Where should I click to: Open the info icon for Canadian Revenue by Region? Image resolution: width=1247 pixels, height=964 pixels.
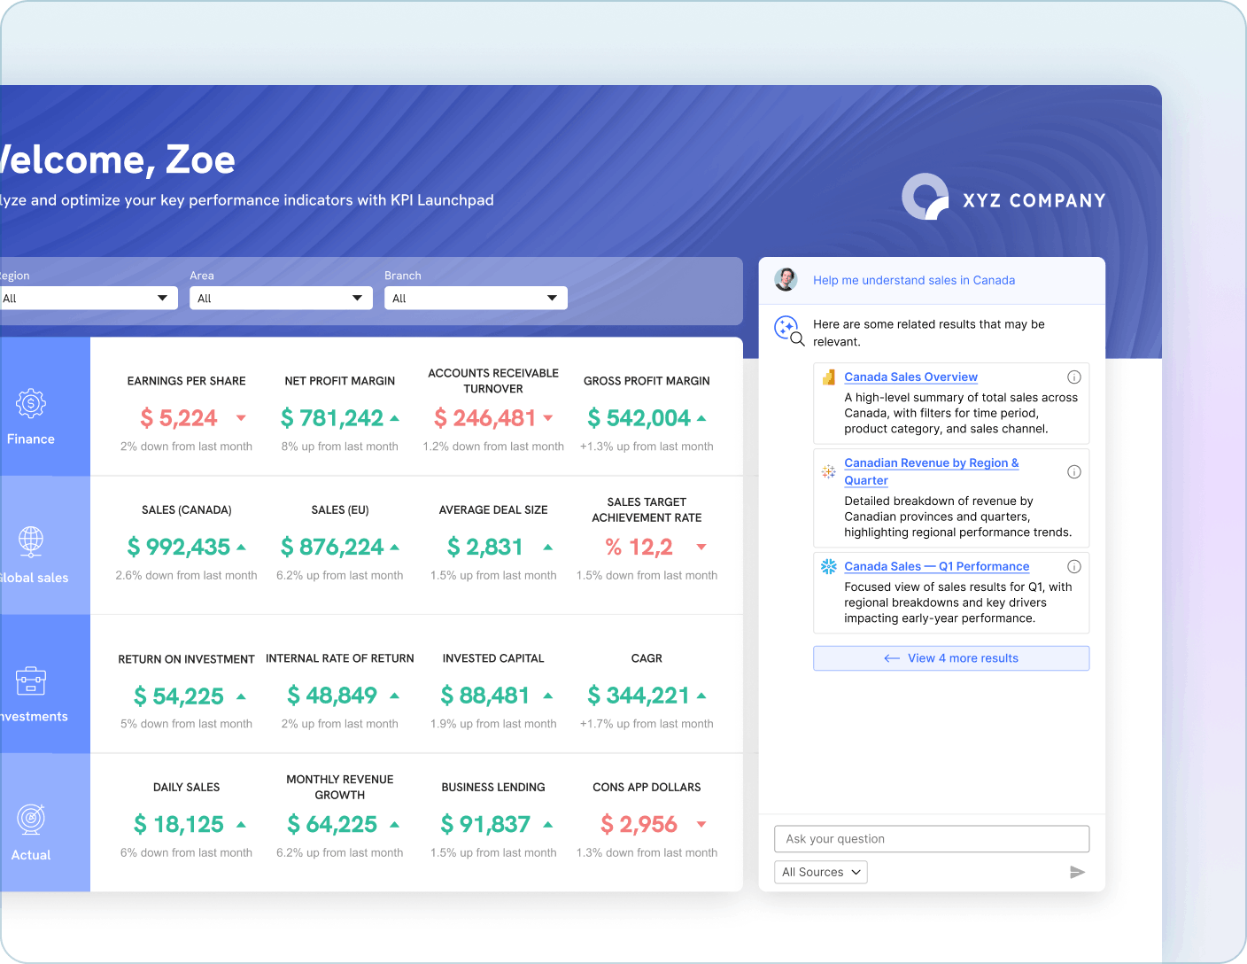click(x=1074, y=472)
